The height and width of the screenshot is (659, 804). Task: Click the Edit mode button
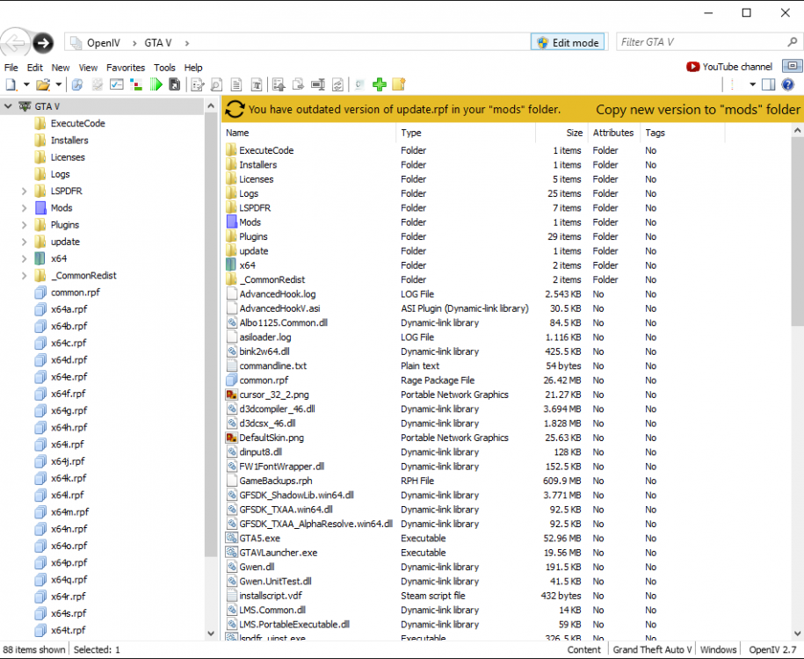[568, 42]
